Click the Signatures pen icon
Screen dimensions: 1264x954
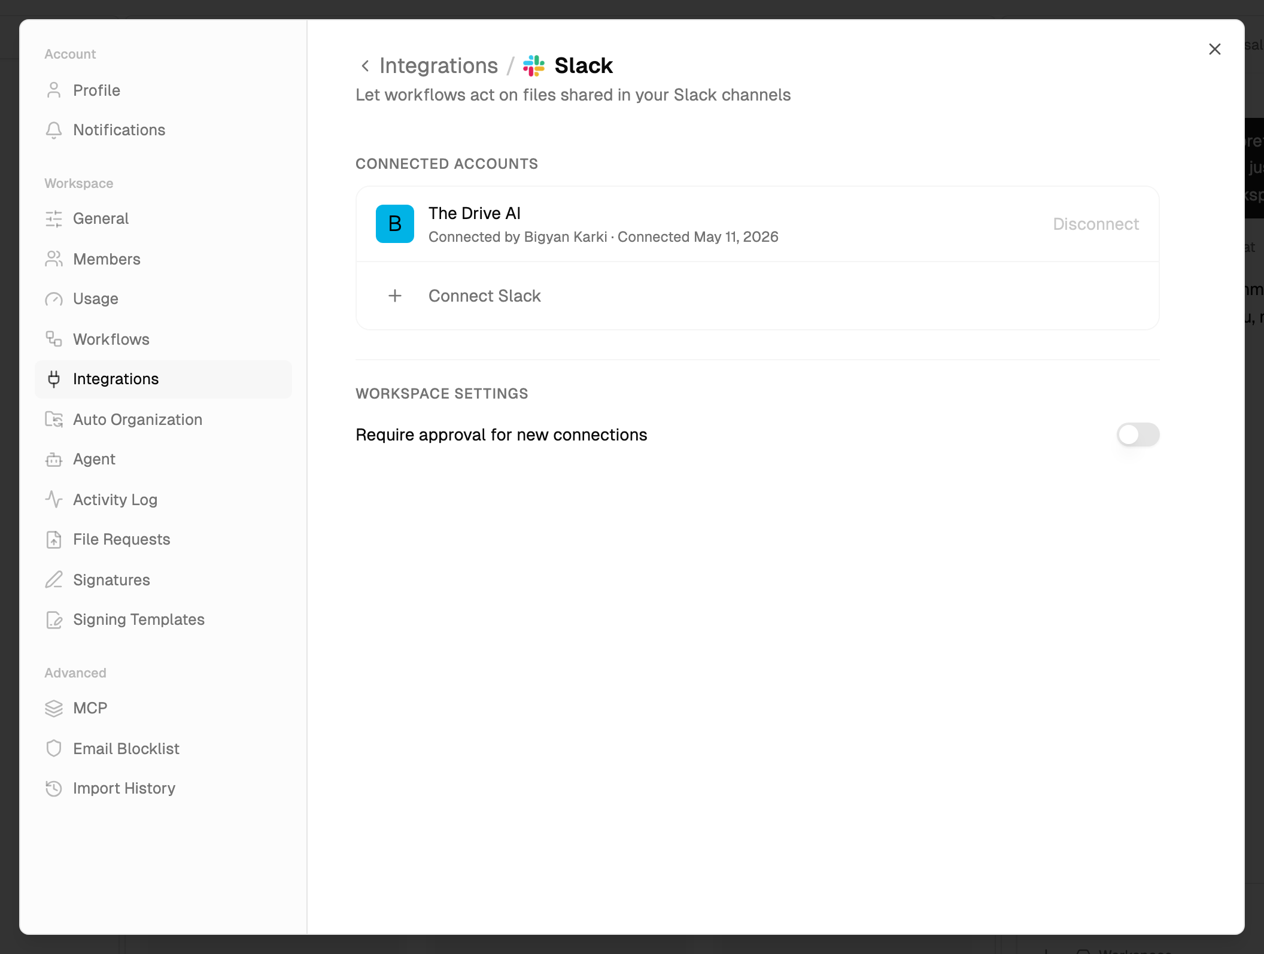pyautogui.click(x=54, y=580)
